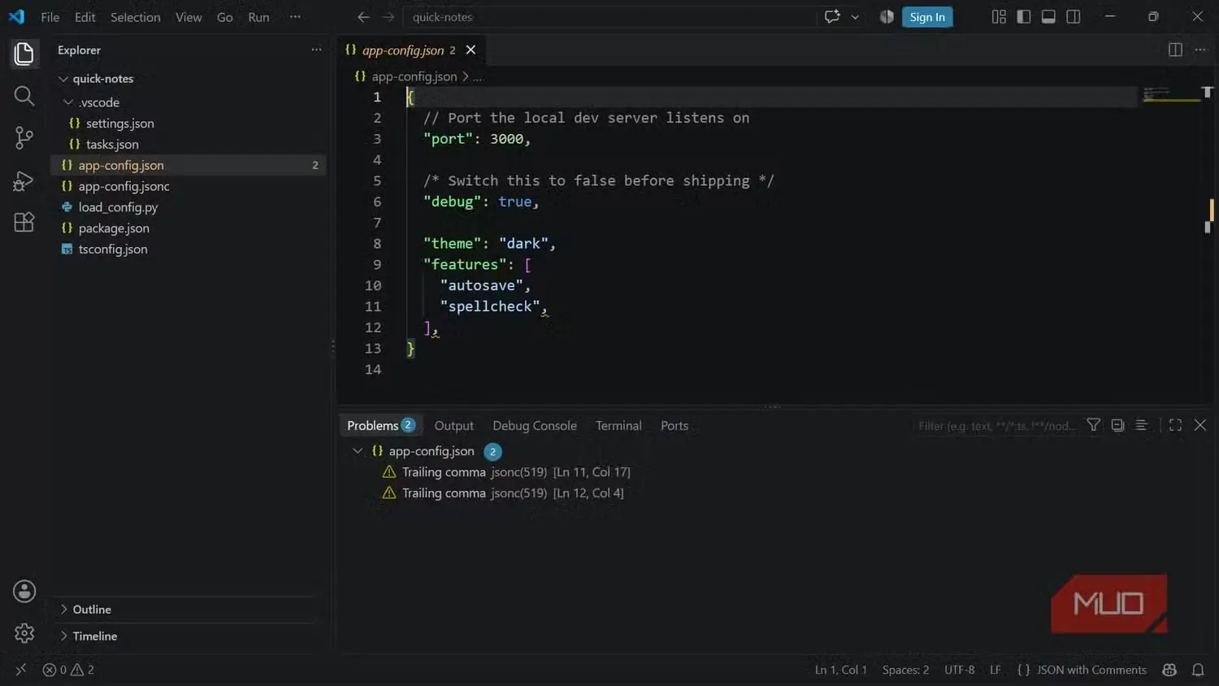The width and height of the screenshot is (1219, 686).
Task: Toggle the bottom panel visibility
Action: (x=1048, y=17)
